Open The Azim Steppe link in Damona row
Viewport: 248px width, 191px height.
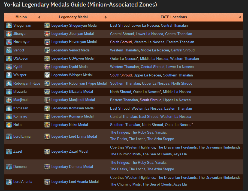pyautogui.click(x=161, y=169)
